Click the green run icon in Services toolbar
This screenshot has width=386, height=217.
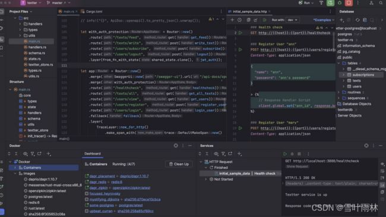[x=285, y=154]
